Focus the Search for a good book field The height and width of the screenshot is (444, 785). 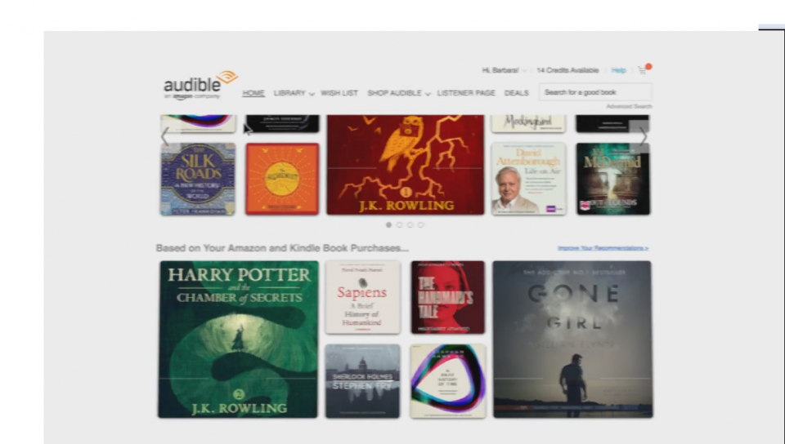(595, 92)
